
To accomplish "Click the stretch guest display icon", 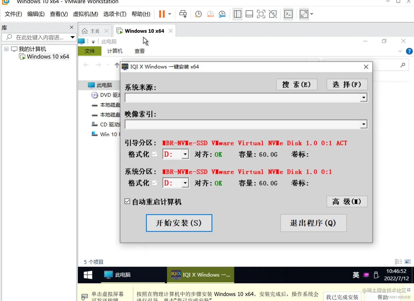I will (x=304, y=14).
